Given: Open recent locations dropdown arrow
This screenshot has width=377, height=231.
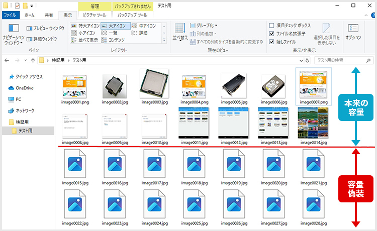Looking at the screenshot, I should (26, 60).
